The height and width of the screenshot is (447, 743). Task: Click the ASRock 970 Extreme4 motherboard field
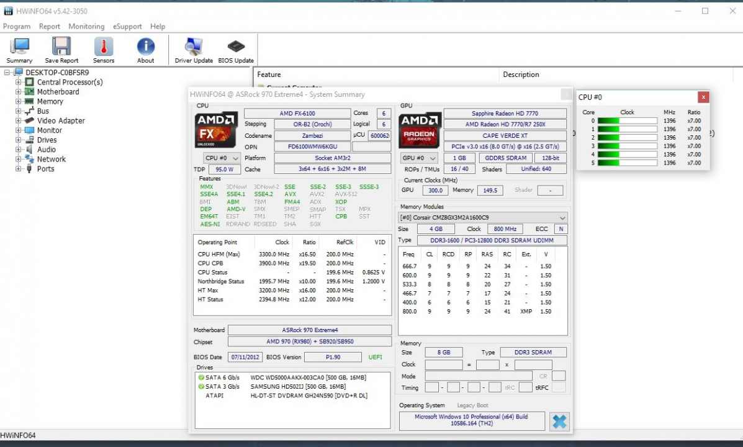310,330
